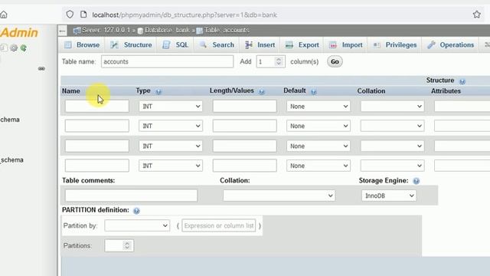This screenshot has height=276, width=490.
Task: Open the Import tab
Action: [346, 44]
